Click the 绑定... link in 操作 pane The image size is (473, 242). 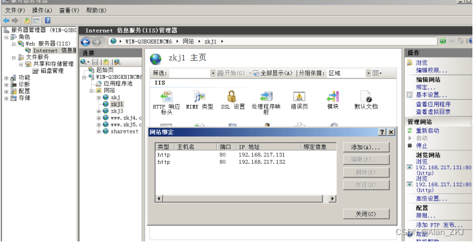coord(426,88)
